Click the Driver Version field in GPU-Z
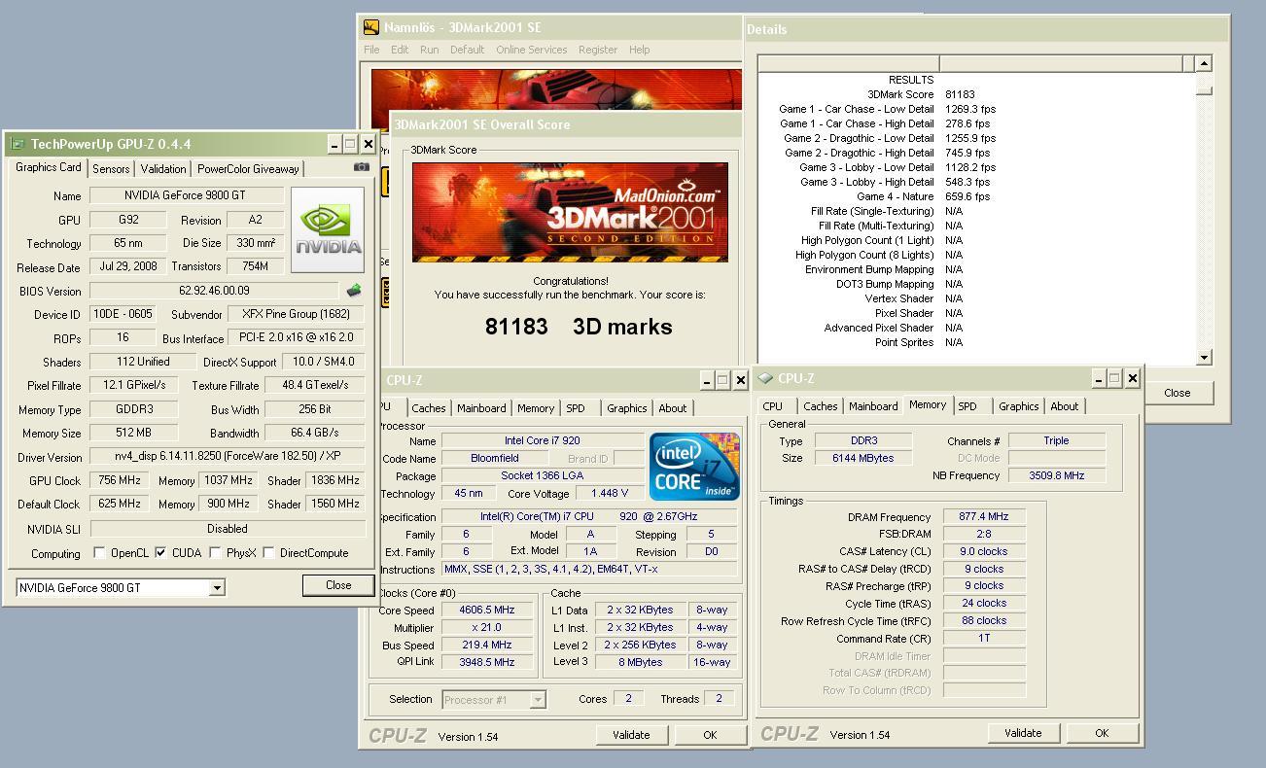1266x768 pixels. point(228,456)
